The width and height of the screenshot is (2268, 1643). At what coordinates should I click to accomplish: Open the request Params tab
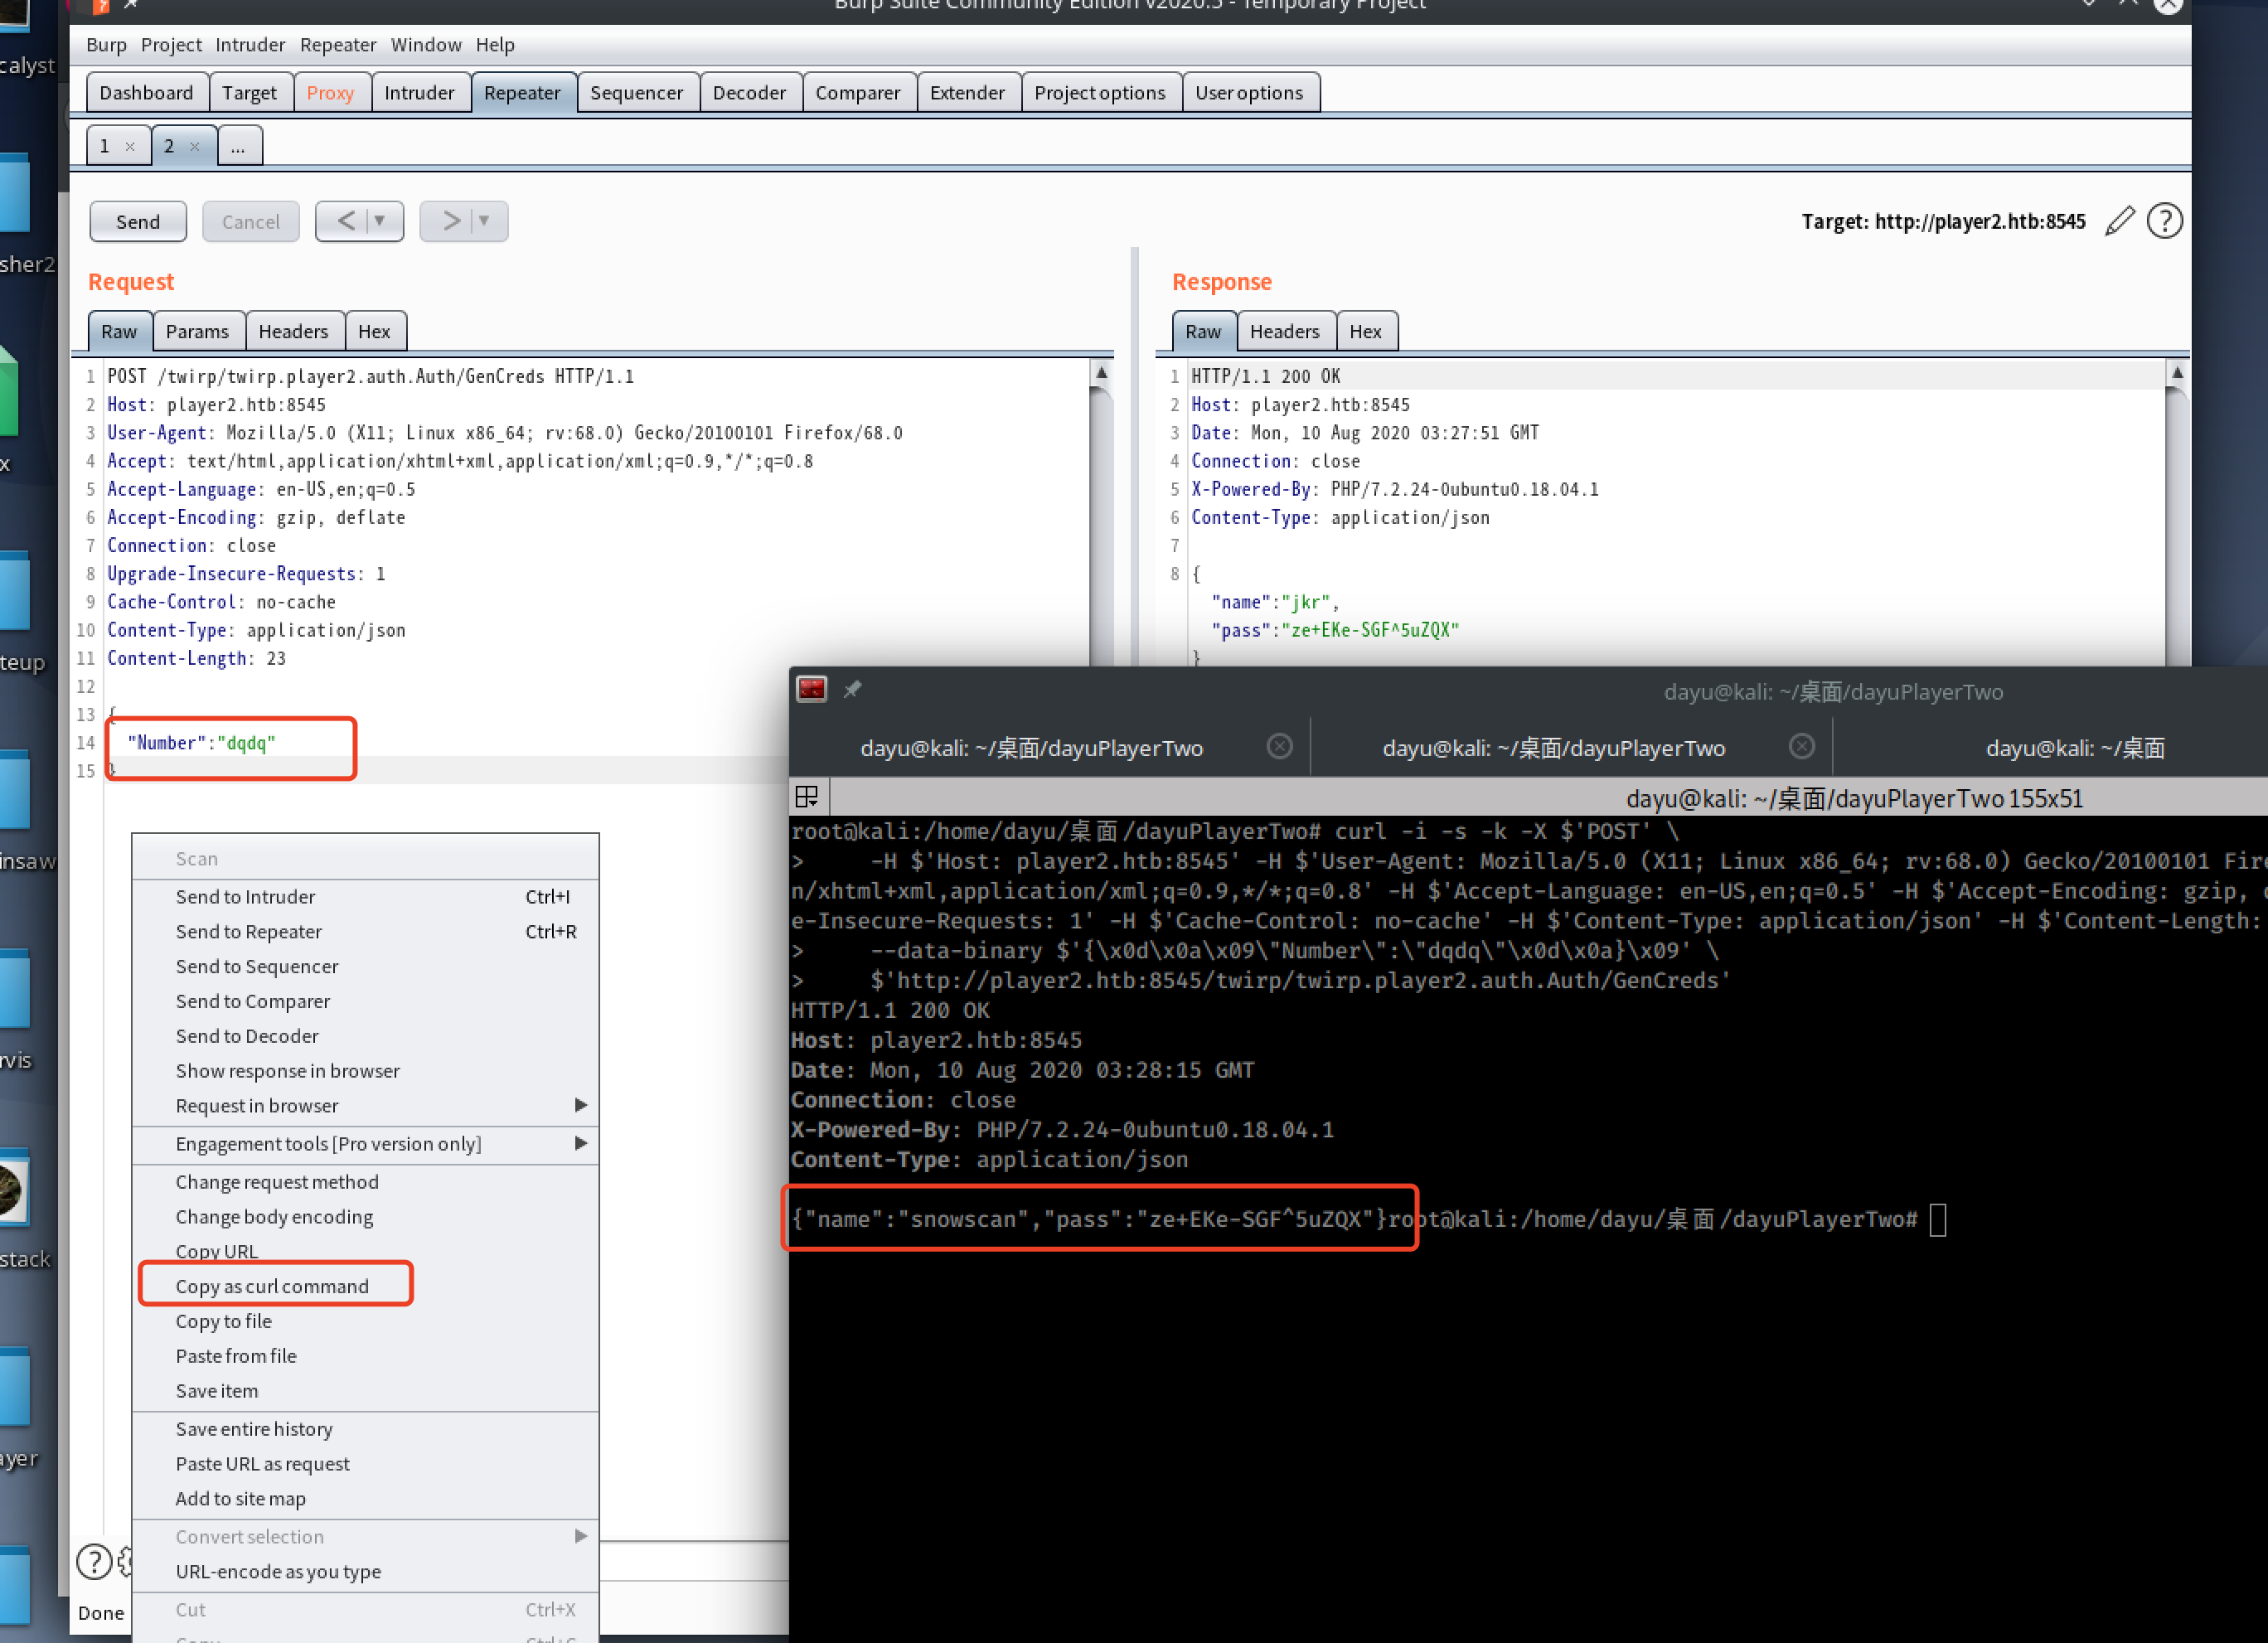[x=197, y=331]
